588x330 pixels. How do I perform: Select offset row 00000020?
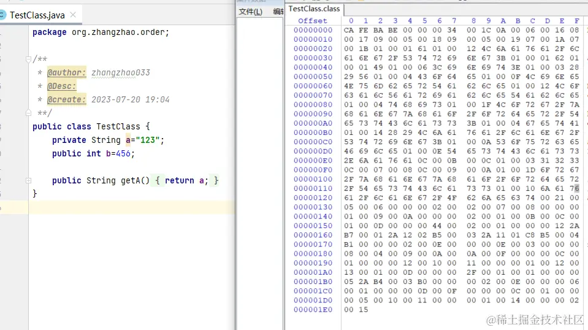[313, 48]
